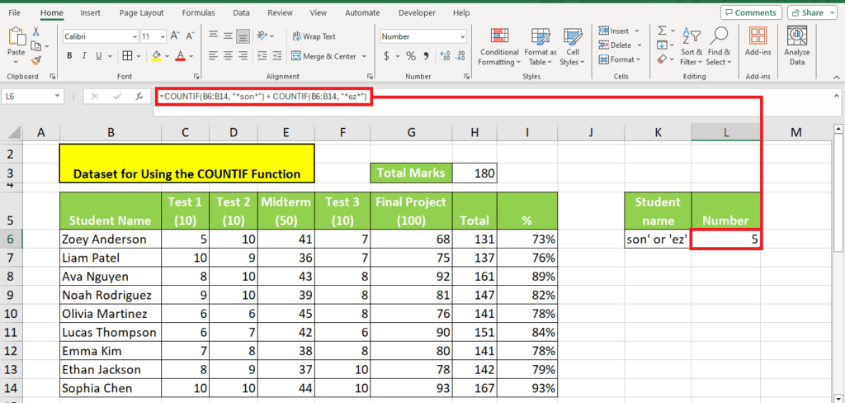Image resolution: width=845 pixels, height=403 pixels.
Task: Click the Increase Font Size icon
Action: [174, 37]
